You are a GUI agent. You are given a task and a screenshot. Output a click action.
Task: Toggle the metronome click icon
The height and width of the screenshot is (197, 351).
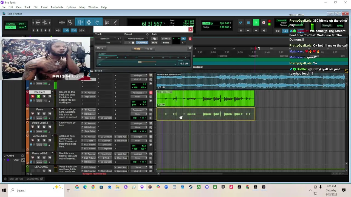285,31
